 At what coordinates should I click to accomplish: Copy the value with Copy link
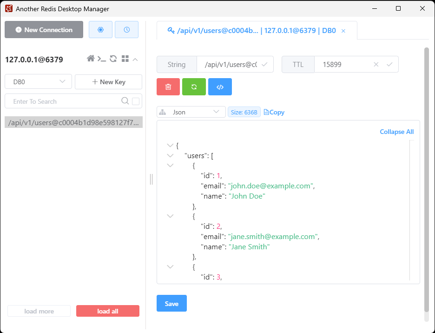pyautogui.click(x=274, y=112)
